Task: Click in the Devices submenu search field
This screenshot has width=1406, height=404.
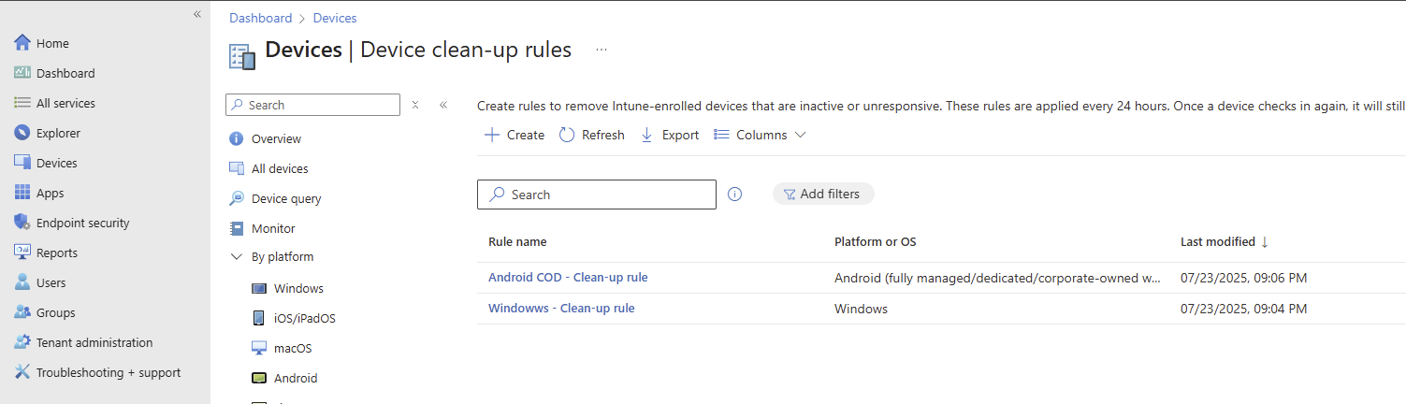Action: click(312, 105)
